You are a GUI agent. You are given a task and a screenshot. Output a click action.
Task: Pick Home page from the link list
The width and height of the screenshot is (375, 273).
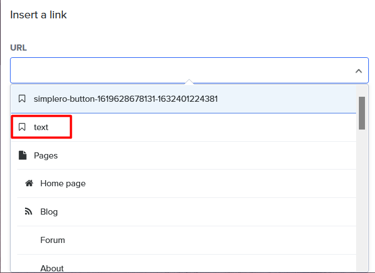click(x=186, y=183)
